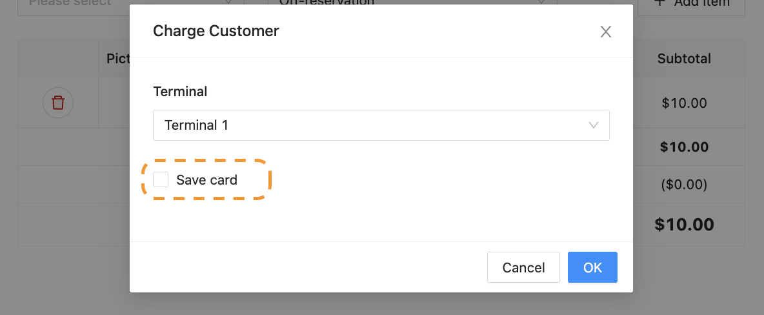Open the Terminal selection dropdown

point(381,125)
